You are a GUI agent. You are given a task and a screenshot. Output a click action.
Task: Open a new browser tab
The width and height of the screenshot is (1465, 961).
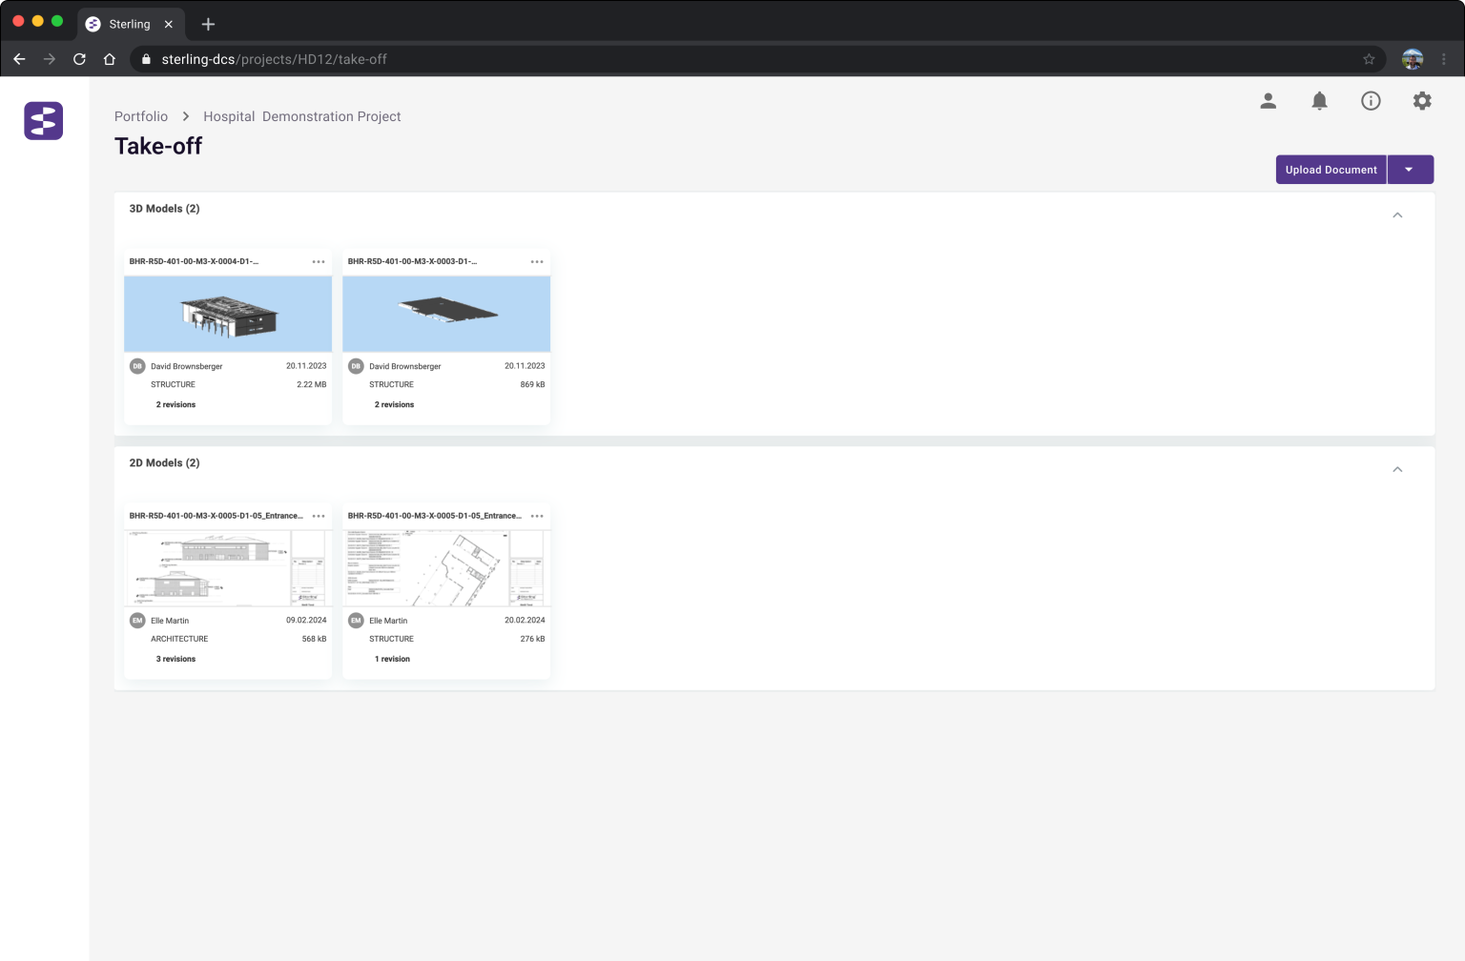point(208,24)
